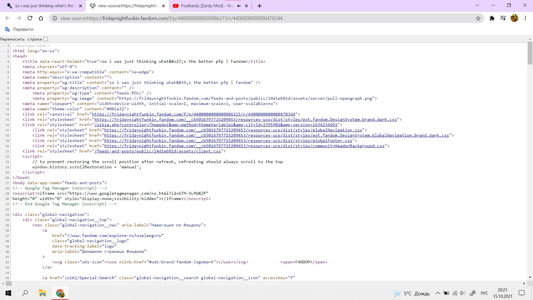This screenshot has width=533, height=300.
Task: Open the Extensions puzzle icon
Action: coord(492,18)
